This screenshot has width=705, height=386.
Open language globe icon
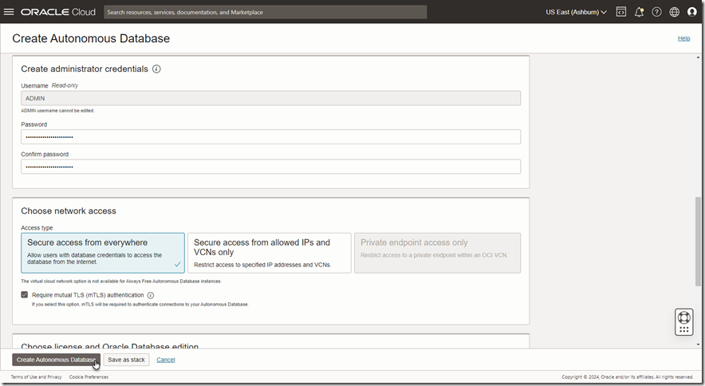[674, 12]
